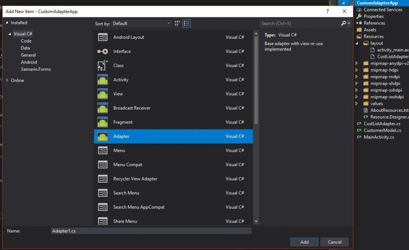
Task: Collapse the layout folder in Solution Explorer
Action: (357, 43)
